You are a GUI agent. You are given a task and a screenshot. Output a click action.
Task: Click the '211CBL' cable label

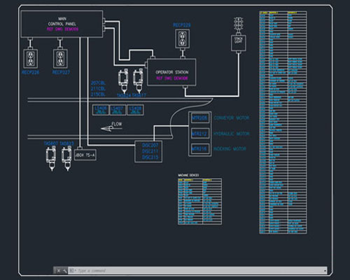(98, 89)
